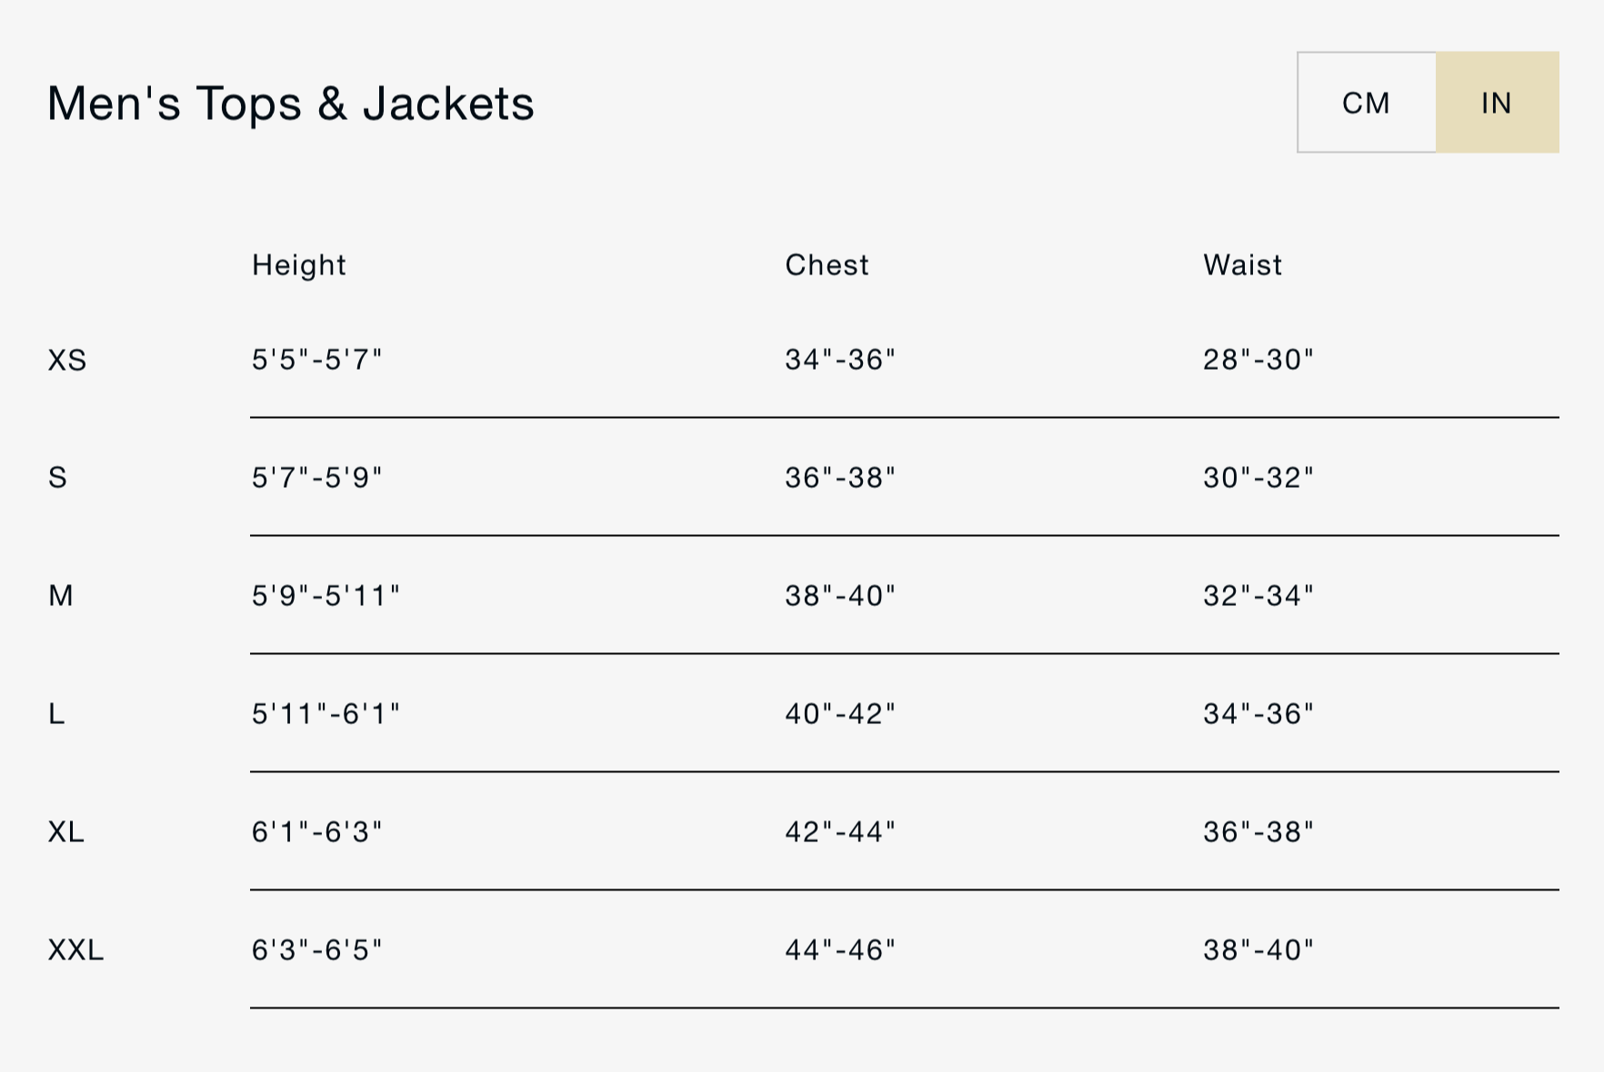Viewport: 1604px width, 1072px height.
Task: Click the XXL waist value 38"-40"
Action: tap(1258, 950)
